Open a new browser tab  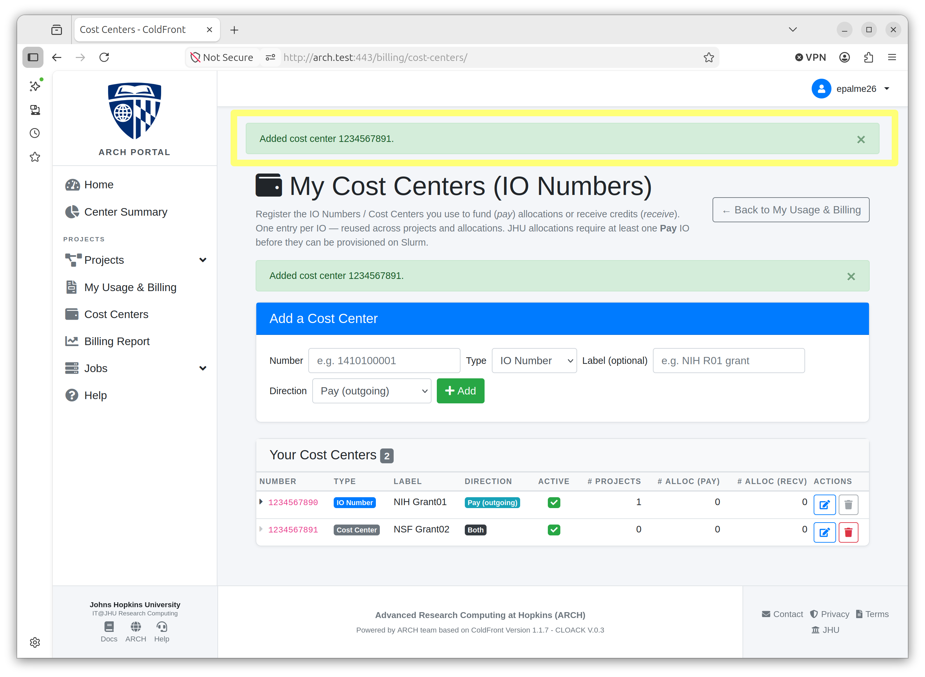click(234, 30)
